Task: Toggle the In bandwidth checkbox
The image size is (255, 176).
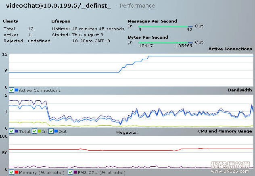Action: tap(34, 131)
